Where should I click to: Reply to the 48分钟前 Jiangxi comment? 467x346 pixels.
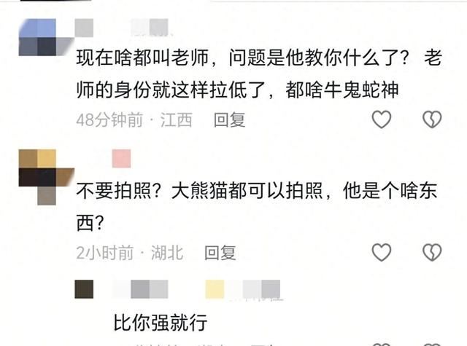229,119
